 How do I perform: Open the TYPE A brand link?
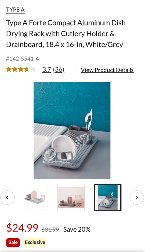[15, 10]
